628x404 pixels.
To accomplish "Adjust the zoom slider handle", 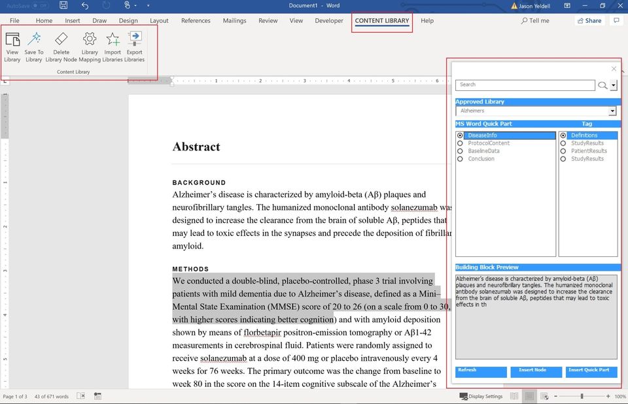I will coord(582,396).
